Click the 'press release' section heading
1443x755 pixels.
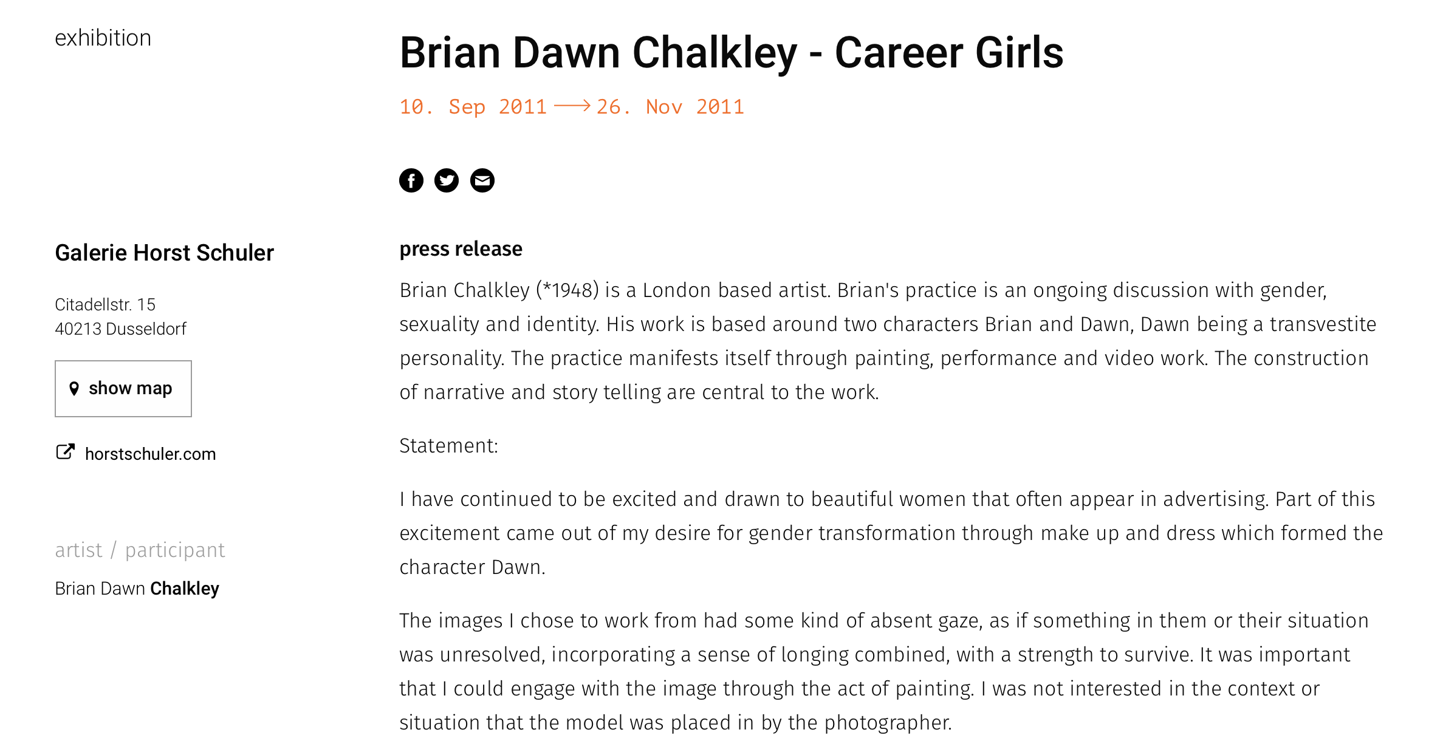[461, 249]
